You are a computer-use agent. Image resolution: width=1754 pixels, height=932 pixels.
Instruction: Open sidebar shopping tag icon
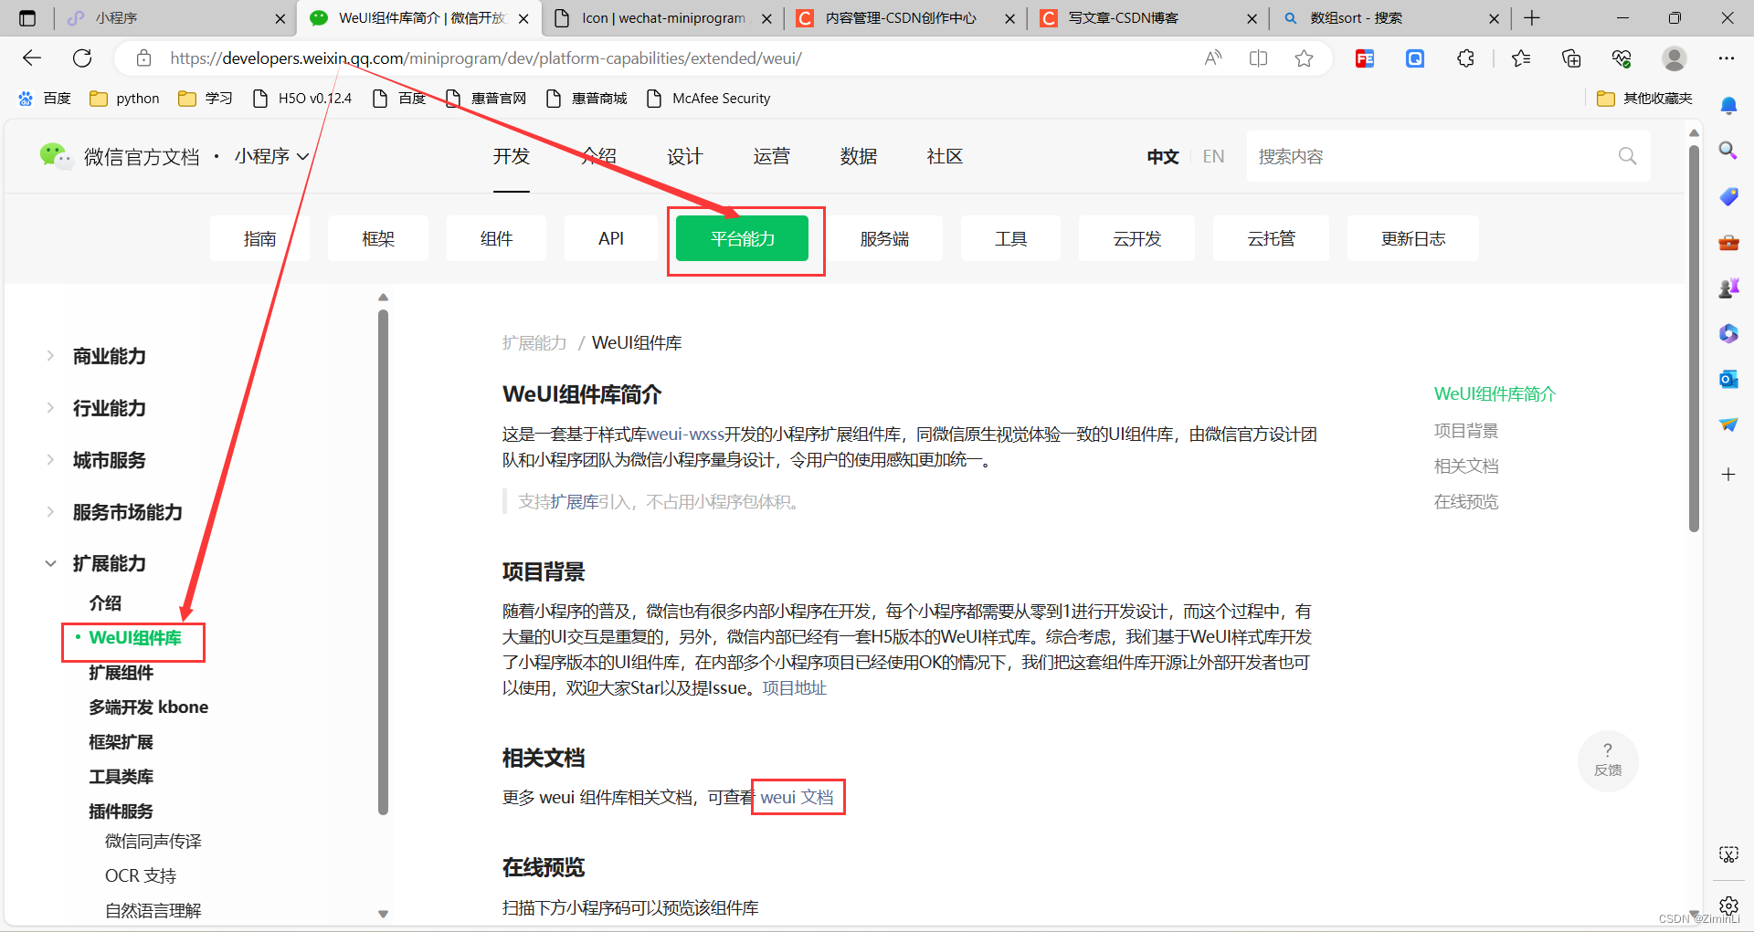tap(1728, 196)
